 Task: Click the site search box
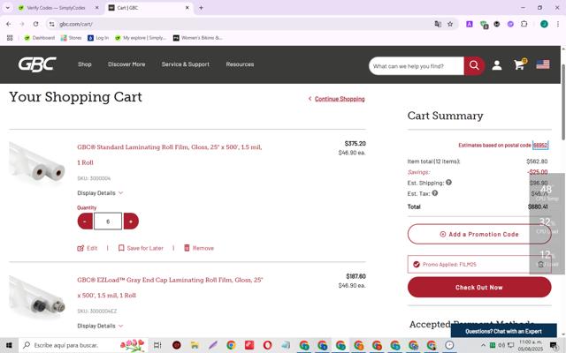tap(417, 66)
